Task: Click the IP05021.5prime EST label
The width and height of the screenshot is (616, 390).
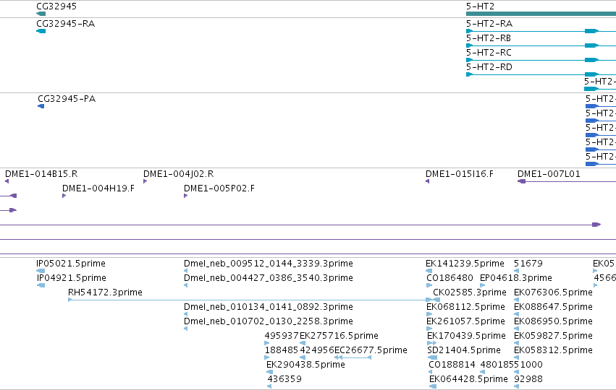Action: pos(71,264)
